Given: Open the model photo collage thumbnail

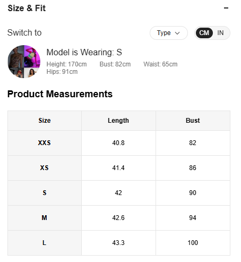Looking at the screenshot, I should (x=24, y=62).
